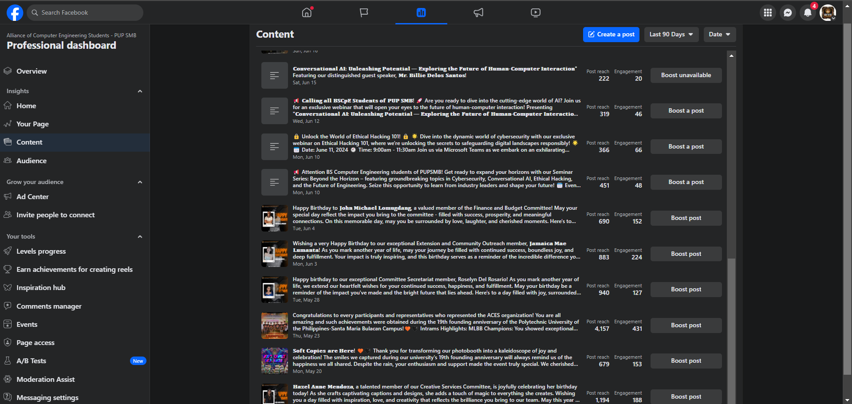This screenshot has height=404, width=852.
Task: Boost the Jamaica Mae Lumanta birthday post
Action: pyautogui.click(x=686, y=254)
